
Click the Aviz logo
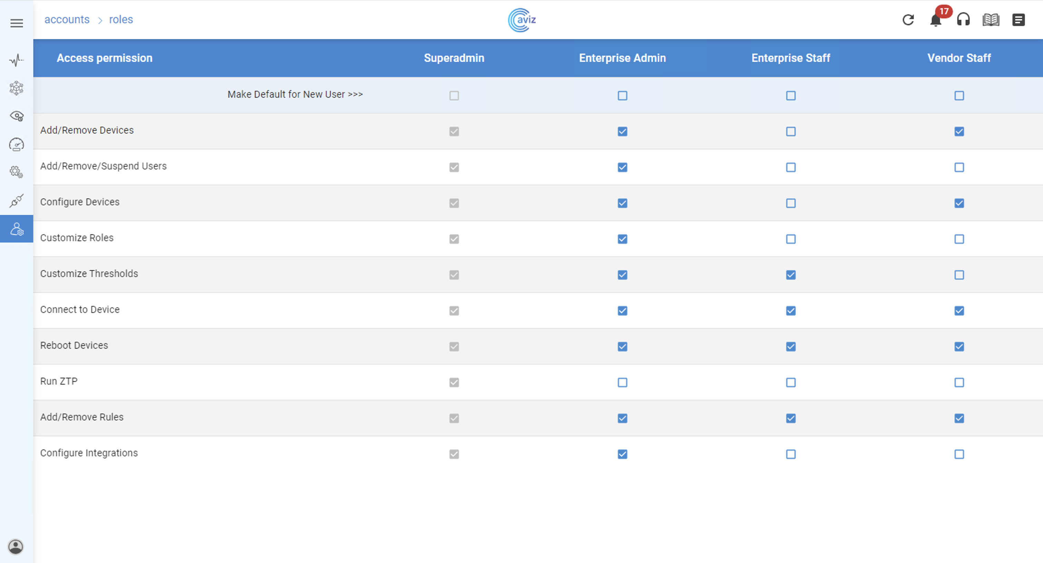pyautogui.click(x=521, y=20)
